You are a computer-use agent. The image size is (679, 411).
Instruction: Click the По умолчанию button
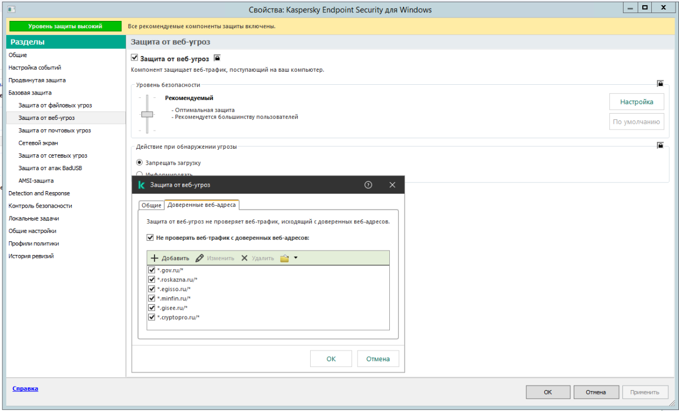[637, 122]
